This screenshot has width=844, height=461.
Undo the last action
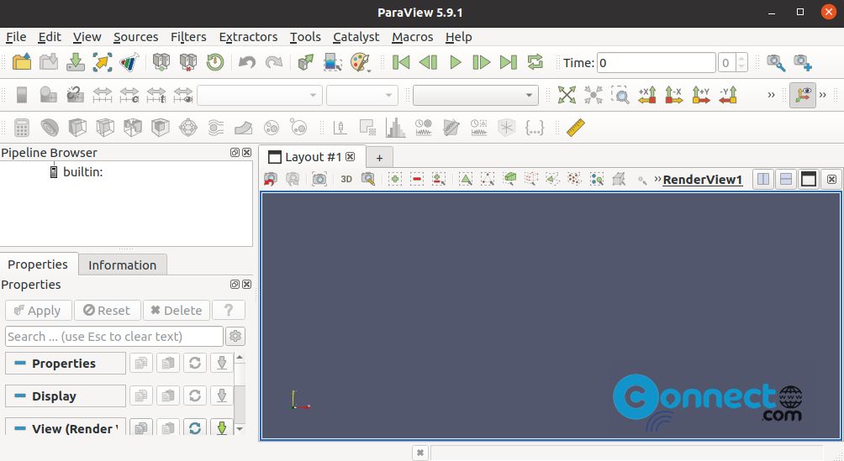[247, 62]
